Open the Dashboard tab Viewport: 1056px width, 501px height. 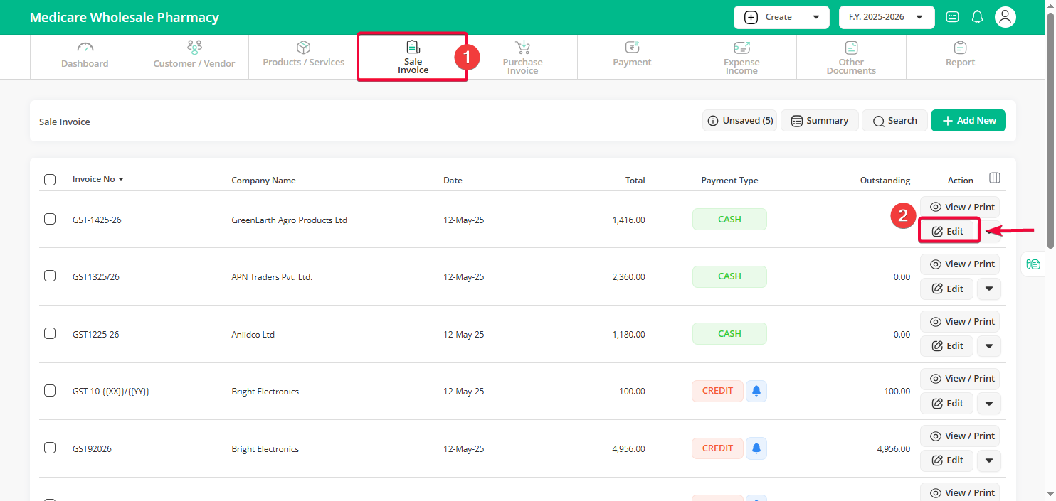[x=85, y=55]
